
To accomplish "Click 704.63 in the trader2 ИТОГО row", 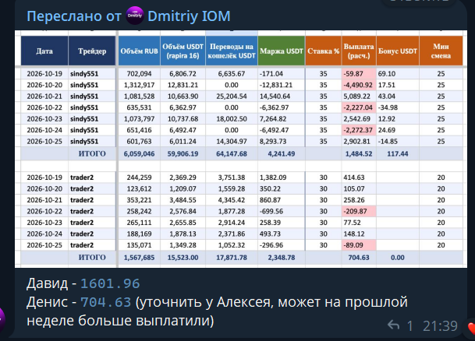I will 359,258.
